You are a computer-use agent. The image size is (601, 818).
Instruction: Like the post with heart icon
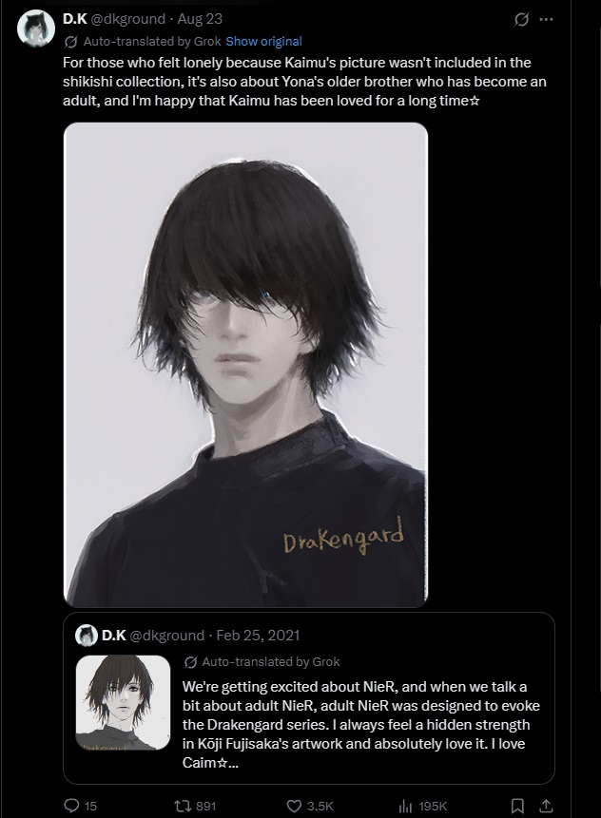click(x=295, y=806)
